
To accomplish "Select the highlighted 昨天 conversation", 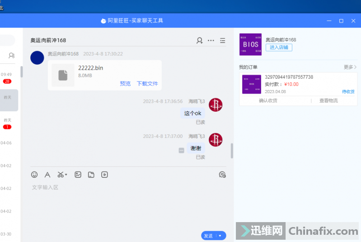I will tap(9, 100).
